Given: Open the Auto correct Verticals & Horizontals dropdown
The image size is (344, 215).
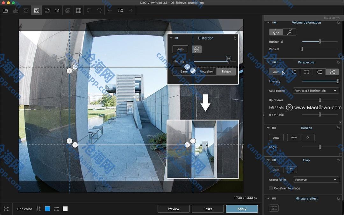Looking at the screenshot, I should pos(315,91).
